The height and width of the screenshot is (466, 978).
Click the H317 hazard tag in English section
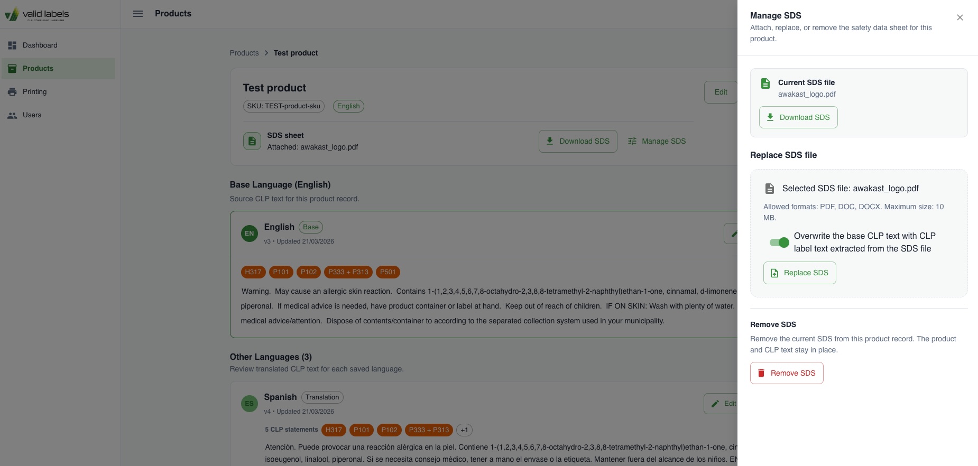pos(253,272)
